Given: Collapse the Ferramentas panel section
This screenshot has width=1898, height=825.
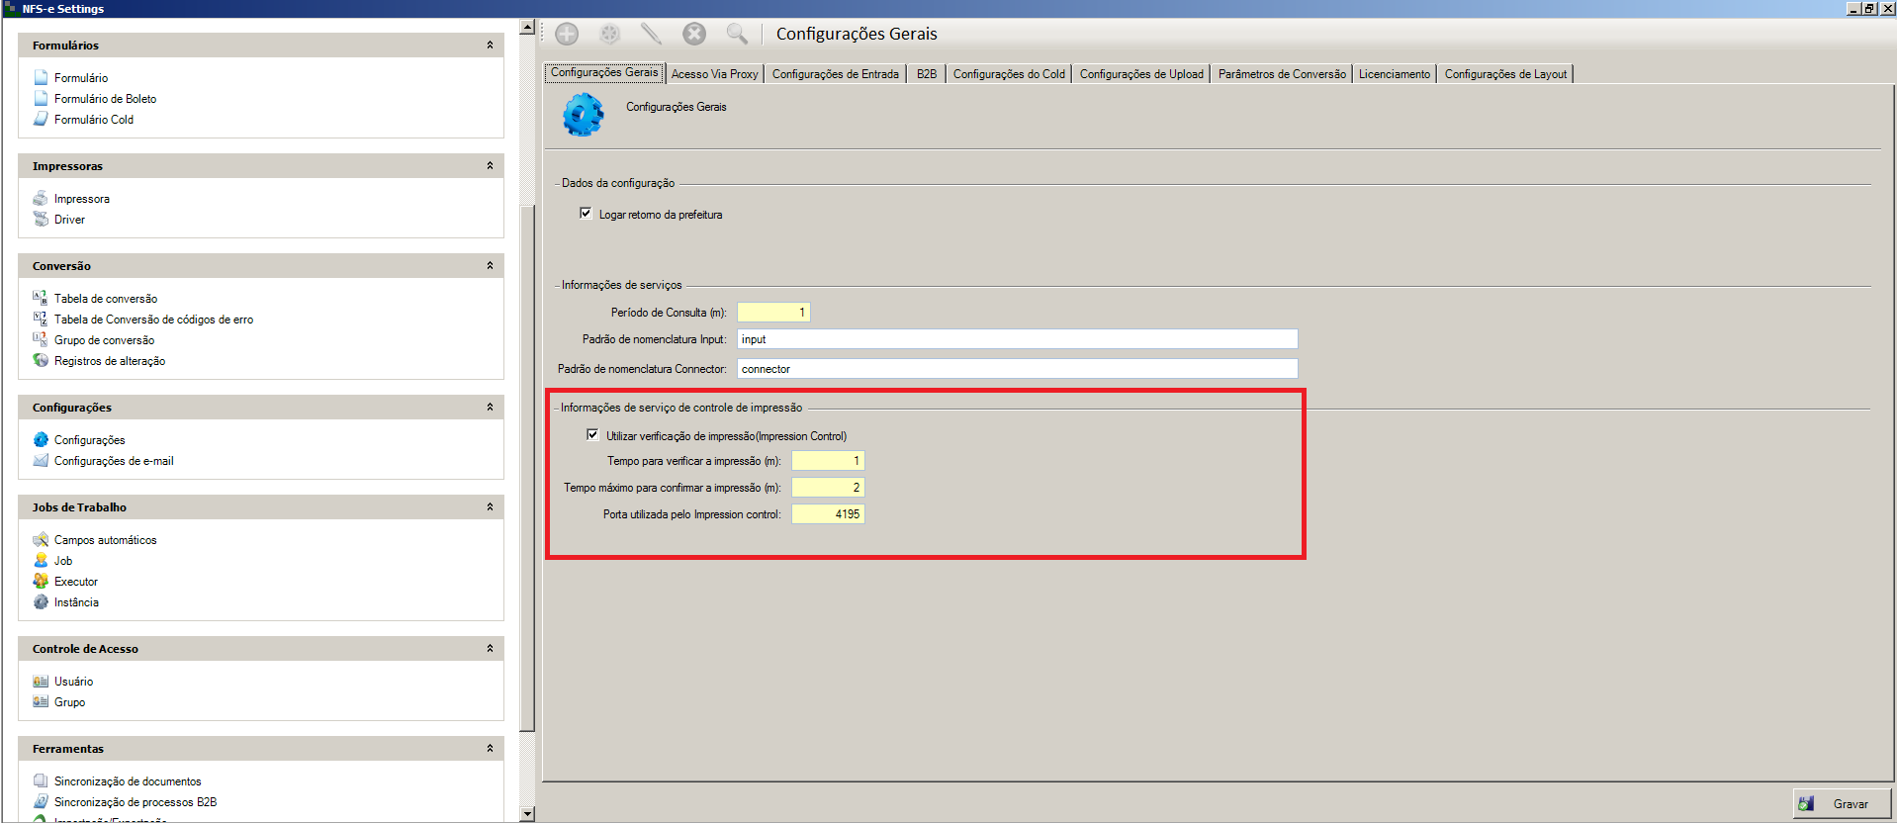Looking at the screenshot, I should coord(490,748).
